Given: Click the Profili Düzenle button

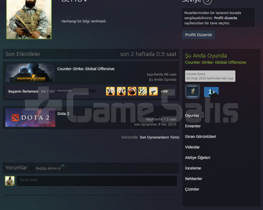Looking at the screenshot, I should point(198,35).
